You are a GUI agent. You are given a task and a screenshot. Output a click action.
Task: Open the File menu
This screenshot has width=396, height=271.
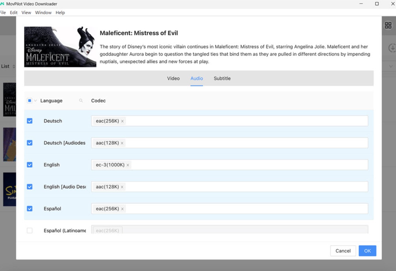point(3,13)
